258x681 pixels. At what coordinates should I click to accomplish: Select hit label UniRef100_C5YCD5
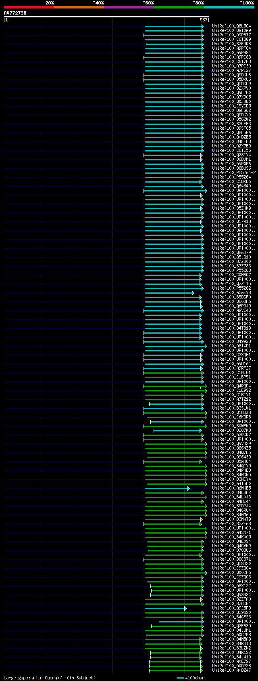click(x=231, y=106)
